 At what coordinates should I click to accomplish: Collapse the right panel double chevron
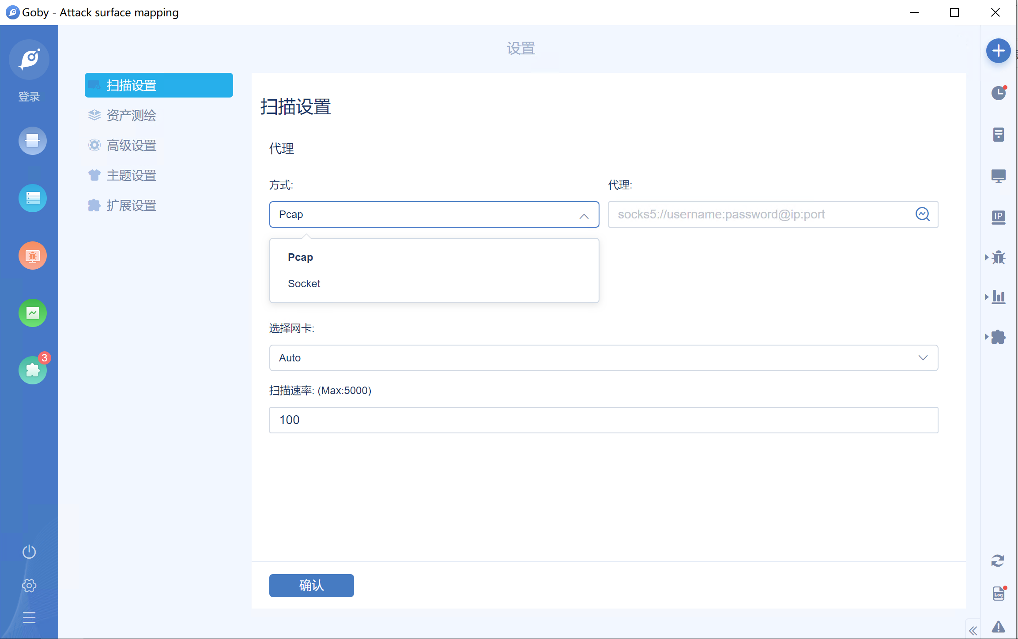coord(973,631)
